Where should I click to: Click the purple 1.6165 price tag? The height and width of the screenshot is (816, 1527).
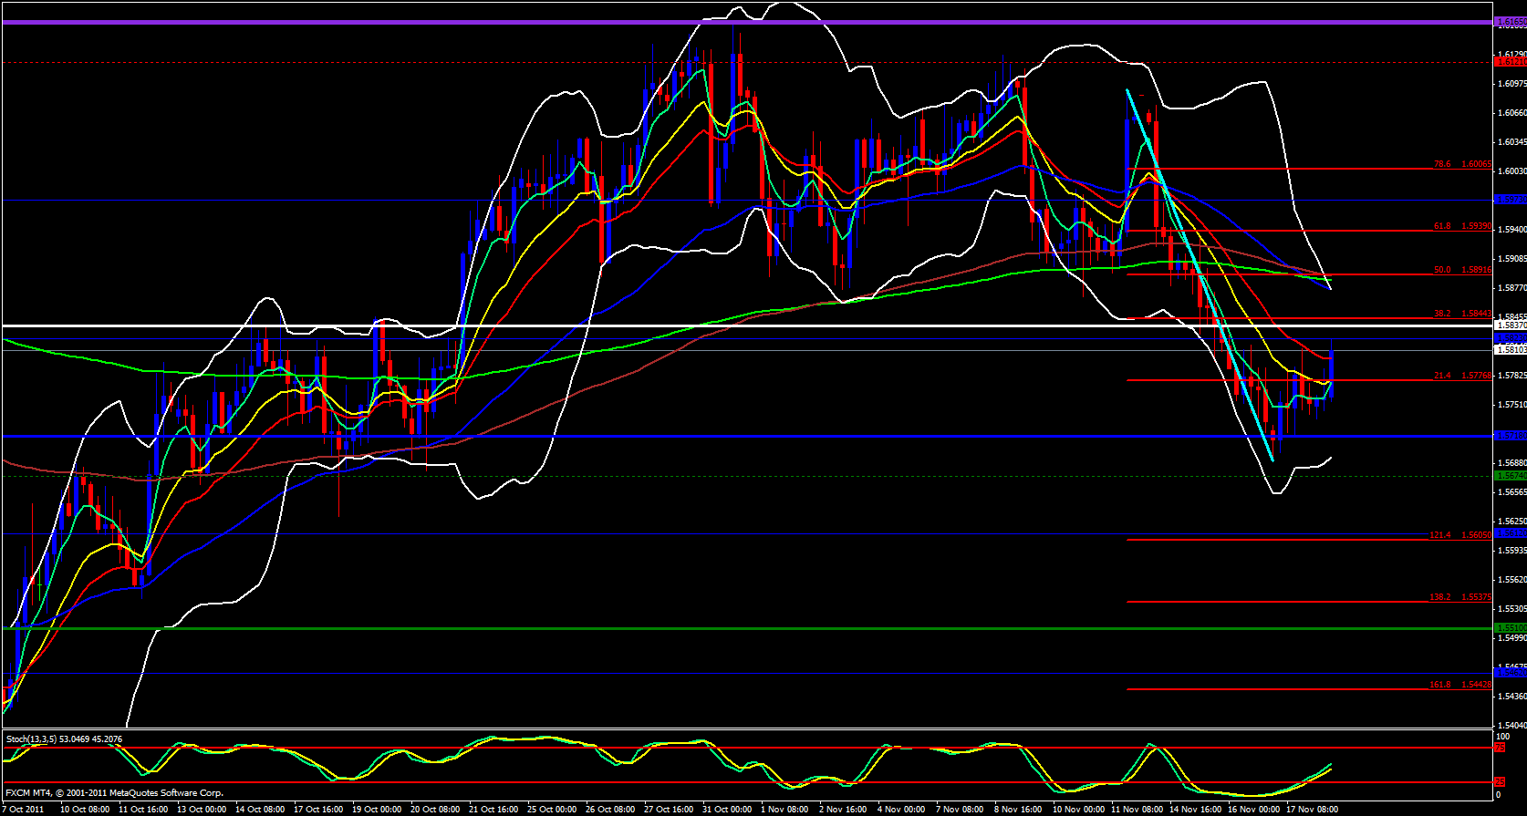tap(1511, 21)
